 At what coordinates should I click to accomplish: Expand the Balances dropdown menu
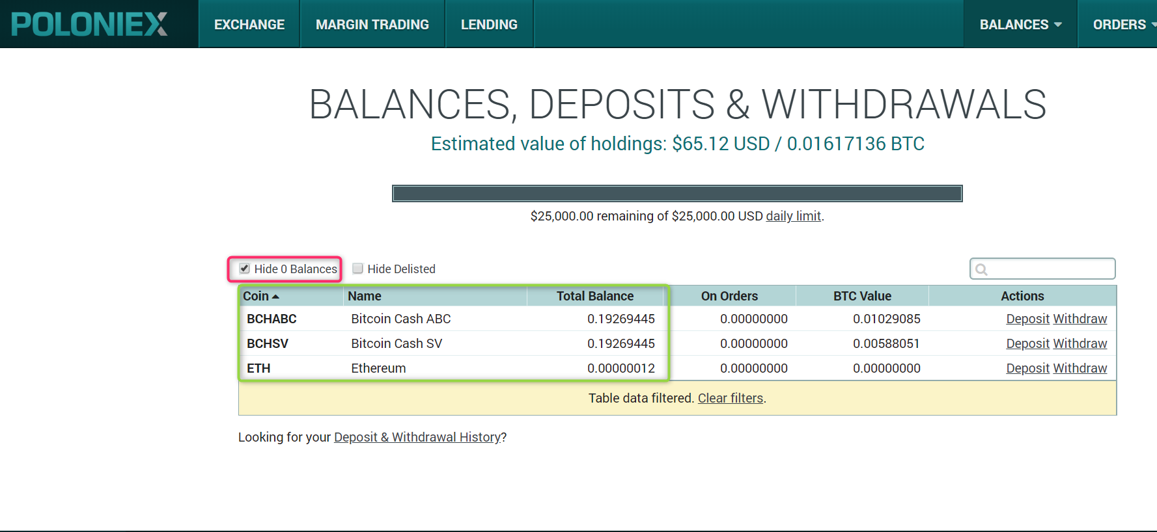(x=1020, y=24)
